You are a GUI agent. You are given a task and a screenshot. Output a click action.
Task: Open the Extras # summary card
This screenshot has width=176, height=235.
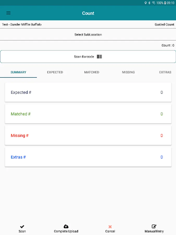point(88,157)
